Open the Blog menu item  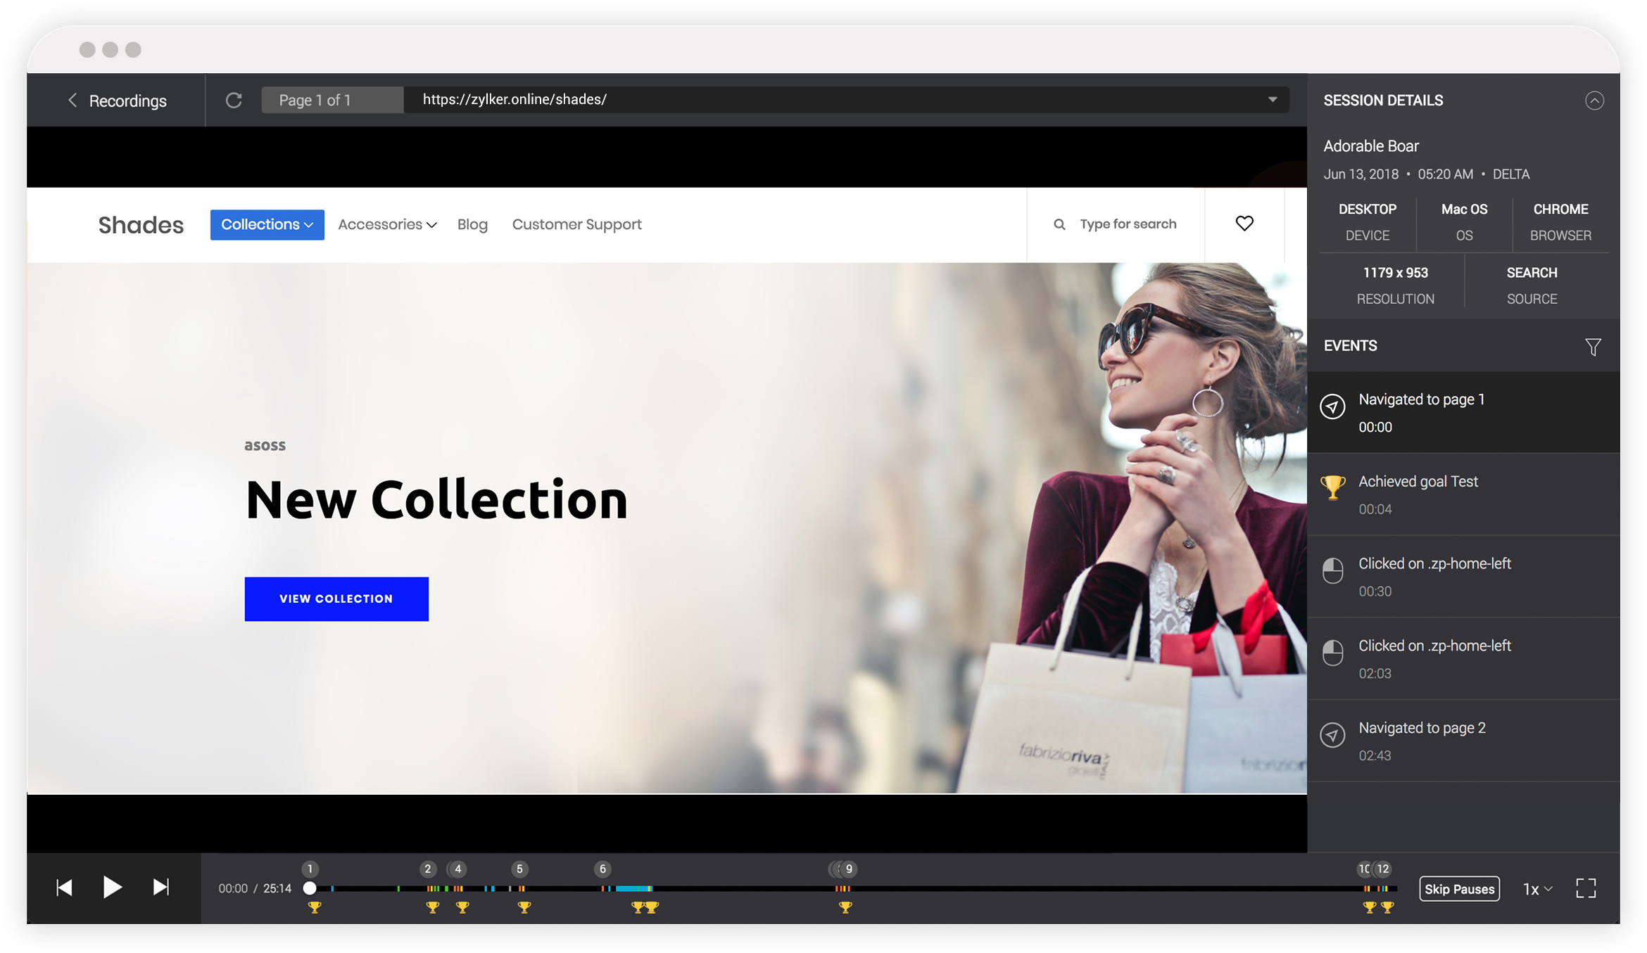(x=472, y=224)
